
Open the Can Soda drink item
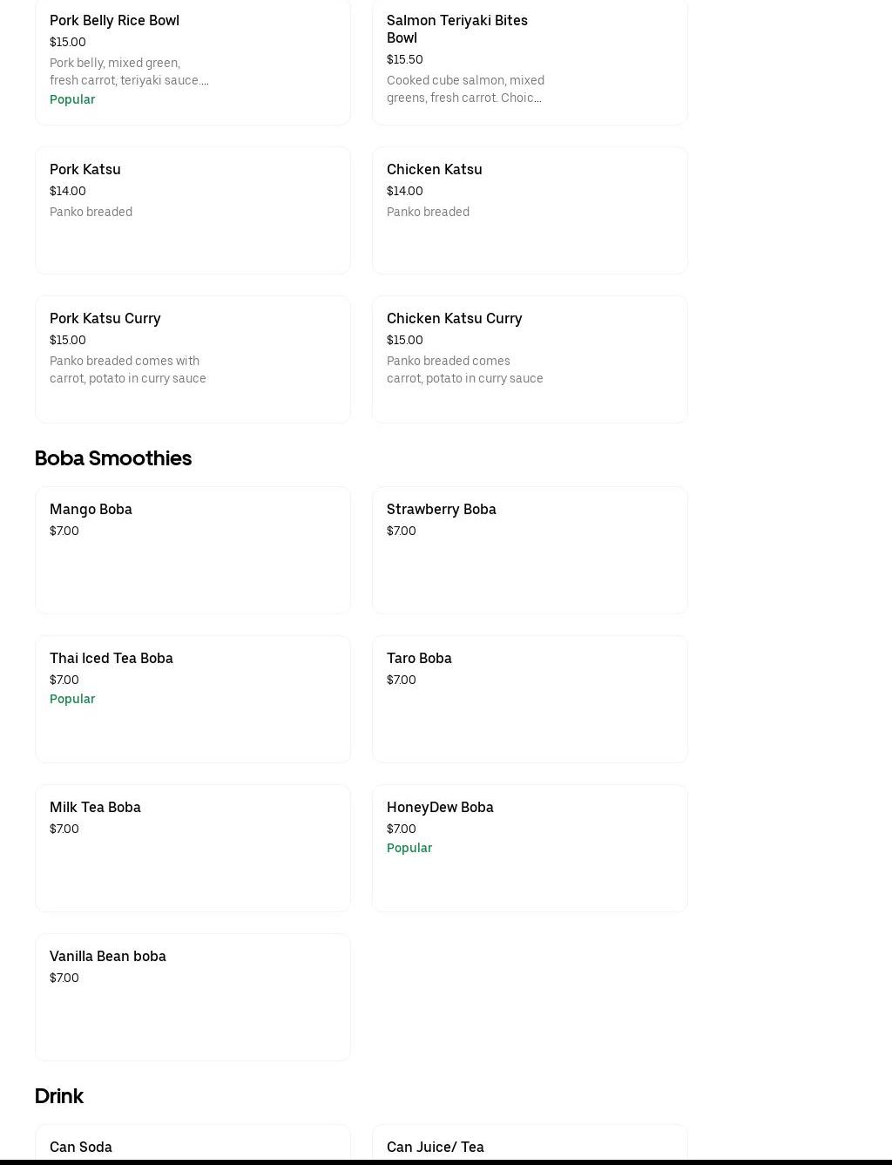[192, 1146]
